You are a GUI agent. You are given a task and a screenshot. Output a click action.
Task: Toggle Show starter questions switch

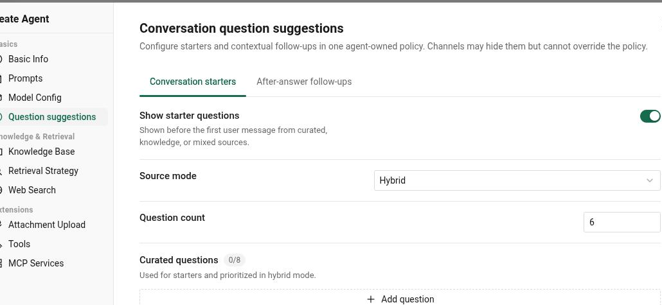click(x=650, y=116)
